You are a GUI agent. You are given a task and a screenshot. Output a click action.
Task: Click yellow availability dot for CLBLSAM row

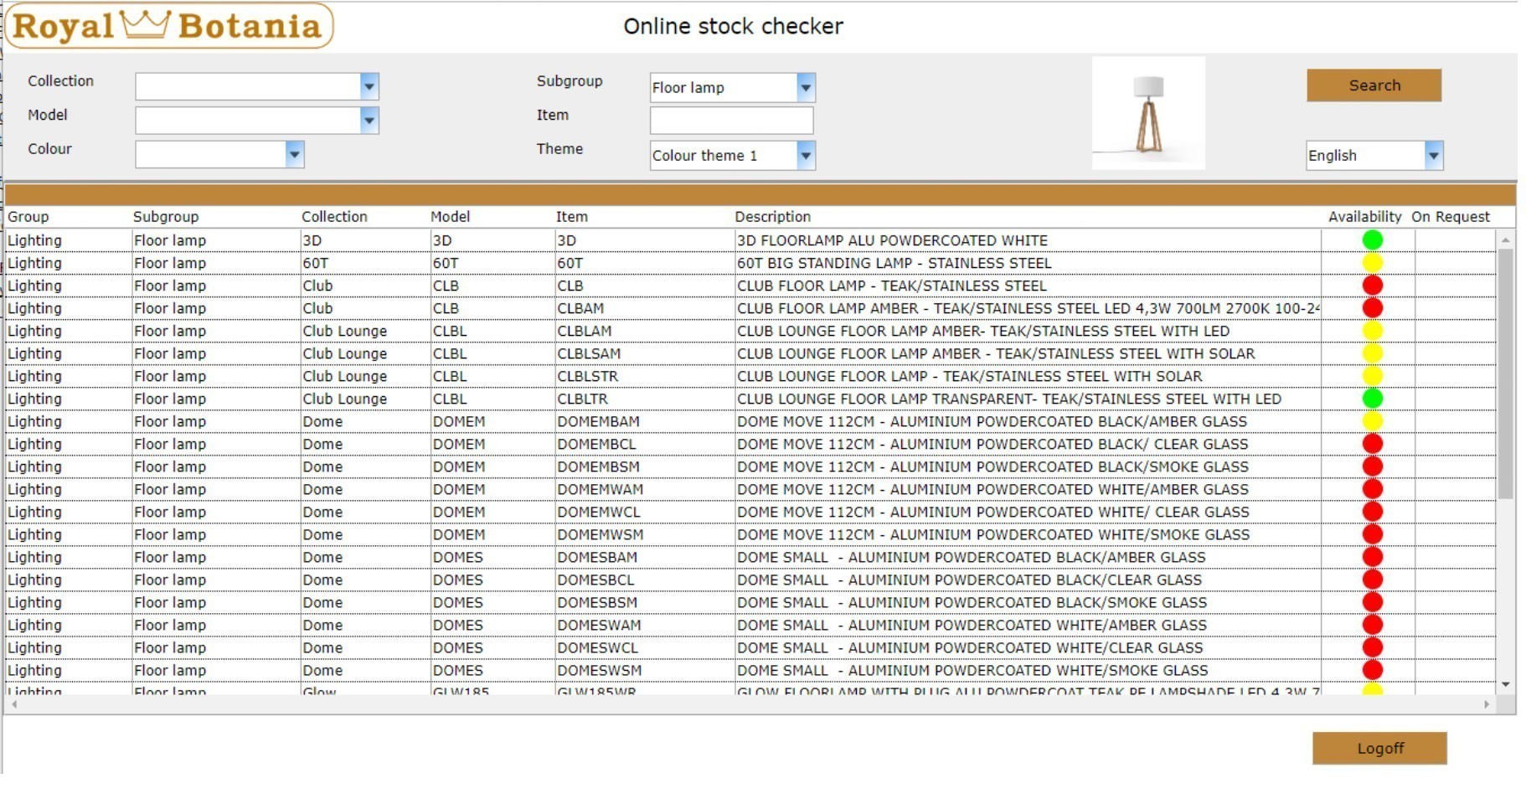click(1372, 353)
